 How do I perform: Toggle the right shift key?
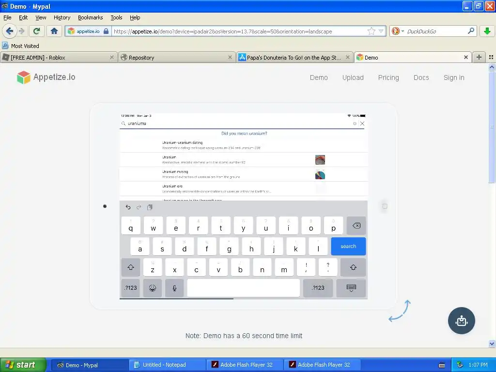[x=353, y=267]
